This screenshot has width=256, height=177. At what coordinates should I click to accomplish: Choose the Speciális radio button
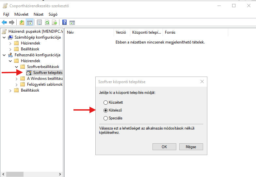[105, 118]
